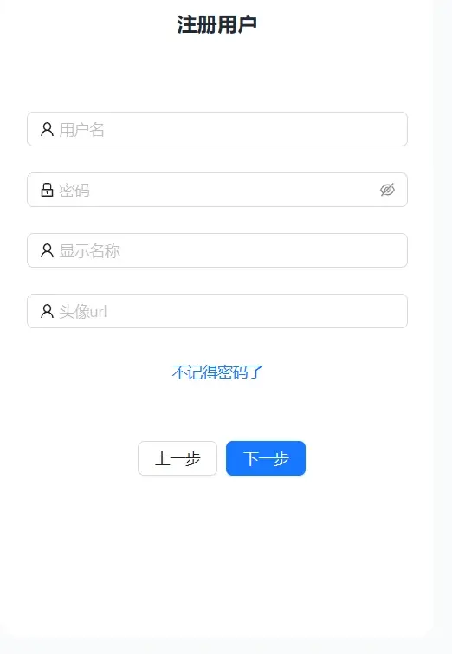
Task: Click the person icon in the 用户名 field
Action: click(x=47, y=129)
